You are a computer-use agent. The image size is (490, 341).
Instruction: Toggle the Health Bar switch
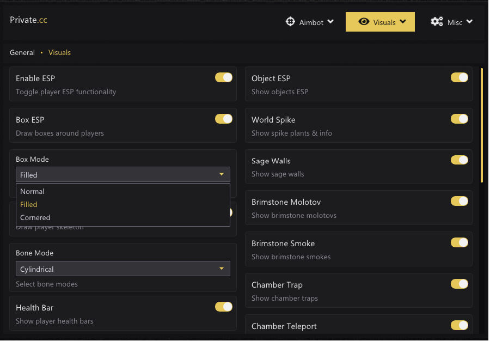(224, 307)
